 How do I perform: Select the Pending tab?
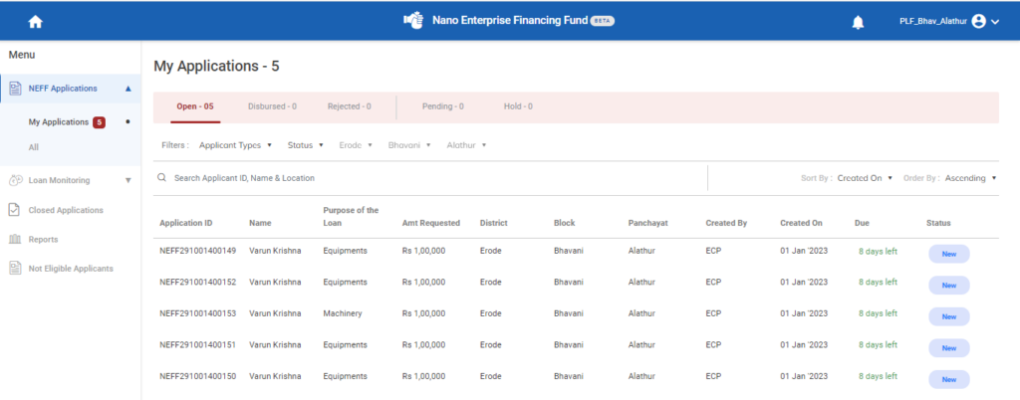[442, 106]
